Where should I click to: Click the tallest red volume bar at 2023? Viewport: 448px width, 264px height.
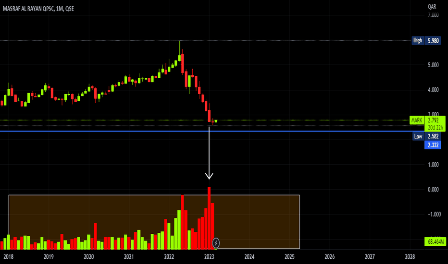point(209,218)
